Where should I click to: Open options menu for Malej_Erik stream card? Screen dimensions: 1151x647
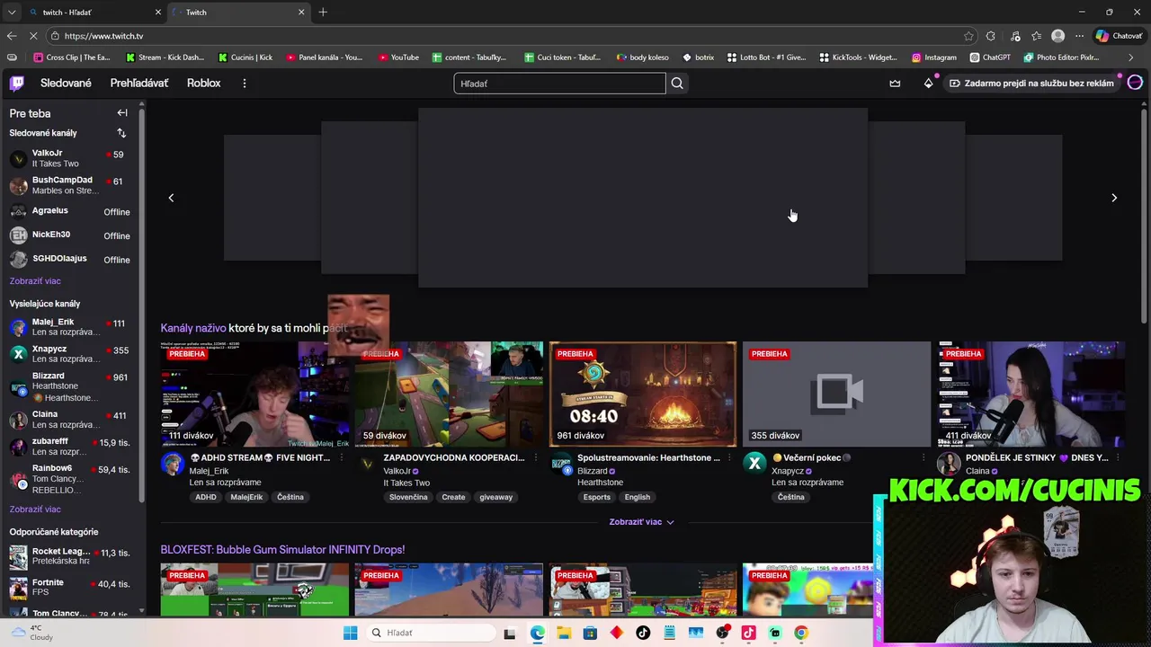point(341,458)
